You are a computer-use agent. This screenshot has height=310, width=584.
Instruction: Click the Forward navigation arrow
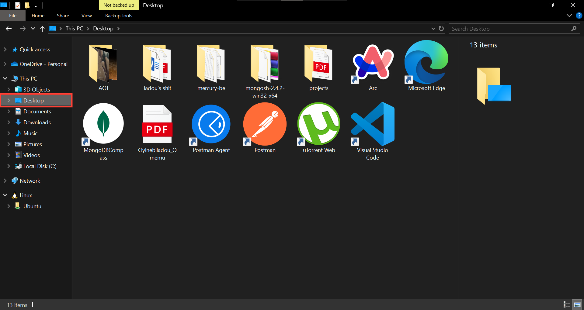click(x=23, y=29)
